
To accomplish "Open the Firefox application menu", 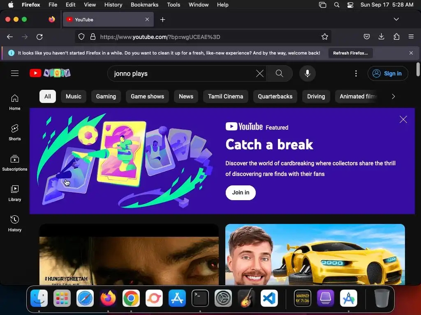I will [411, 37].
